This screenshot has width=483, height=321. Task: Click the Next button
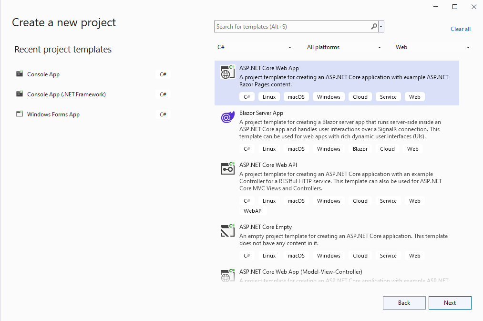pos(450,303)
